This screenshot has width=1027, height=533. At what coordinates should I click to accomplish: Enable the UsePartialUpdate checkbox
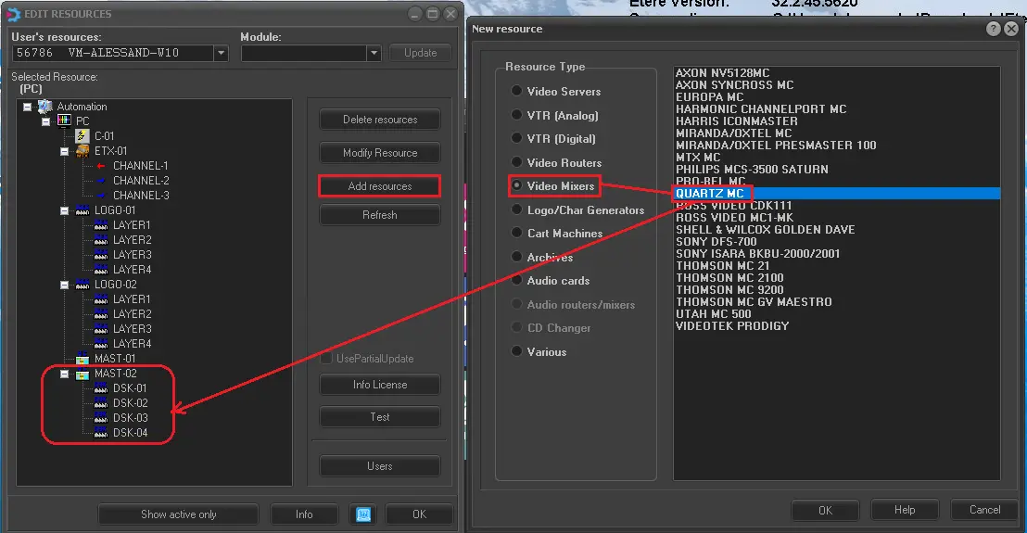[326, 359]
